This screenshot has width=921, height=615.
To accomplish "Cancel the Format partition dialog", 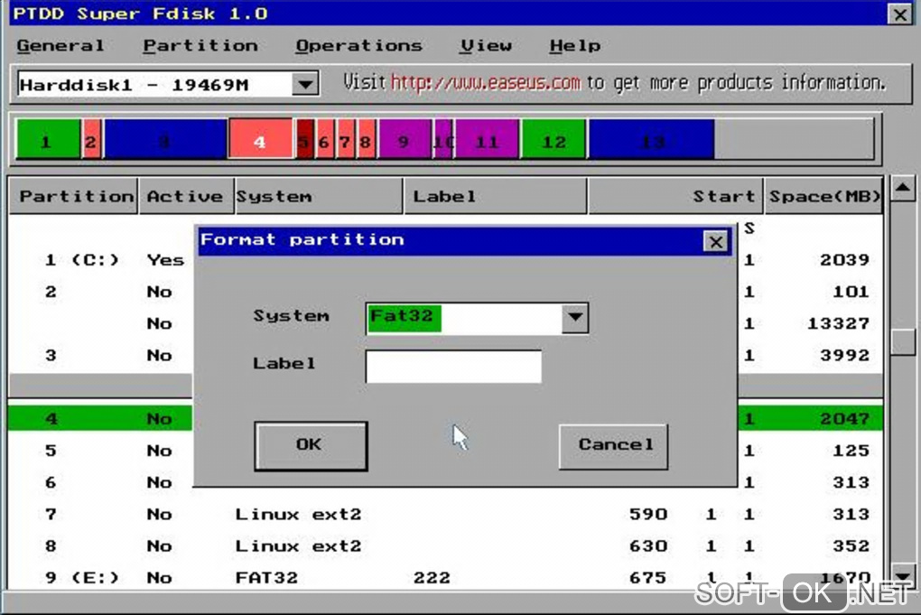I will click(614, 446).
